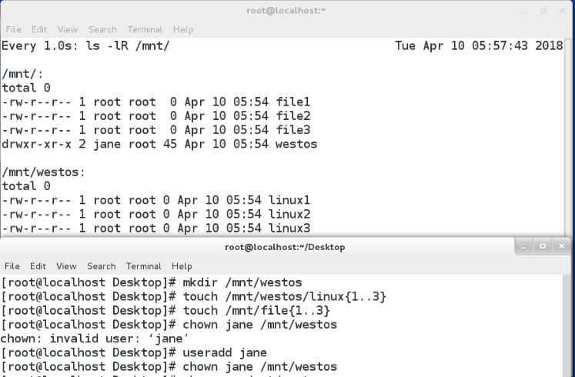Minimize the root@localhost:~ top window
The width and height of the screenshot is (575, 377).
[x=524, y=11]
